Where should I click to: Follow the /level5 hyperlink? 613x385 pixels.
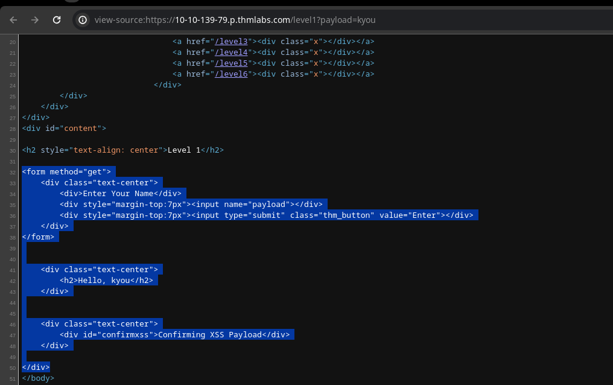232,63
